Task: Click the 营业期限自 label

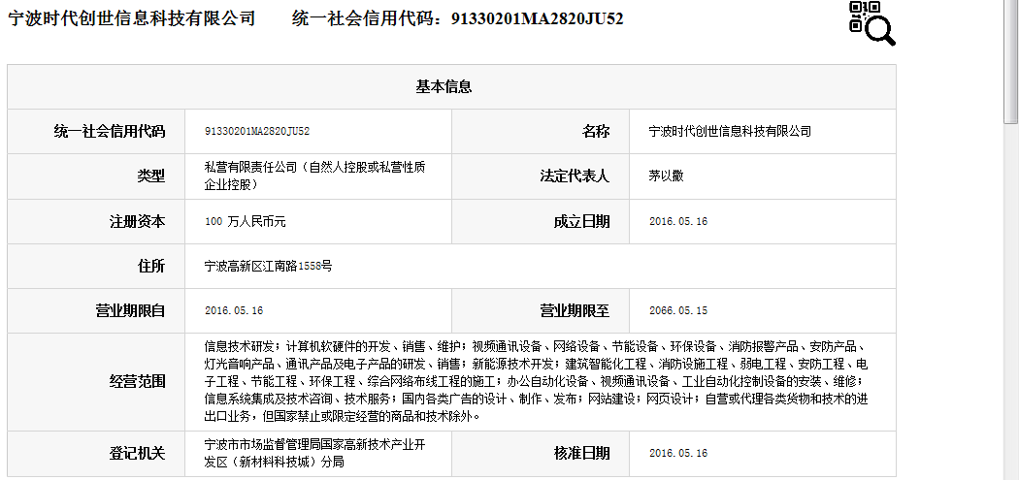Action: click(130, 310)
